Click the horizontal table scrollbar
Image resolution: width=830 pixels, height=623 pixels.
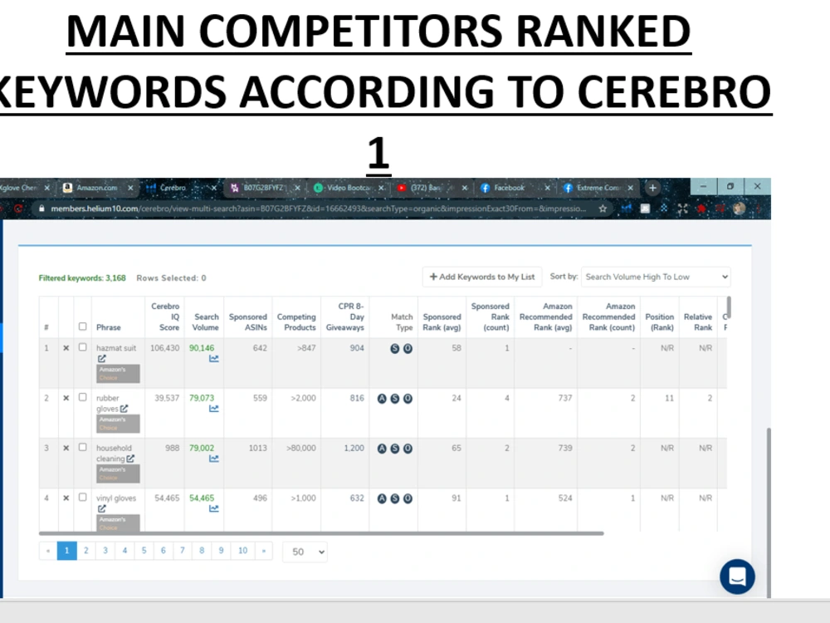[321, 533]
